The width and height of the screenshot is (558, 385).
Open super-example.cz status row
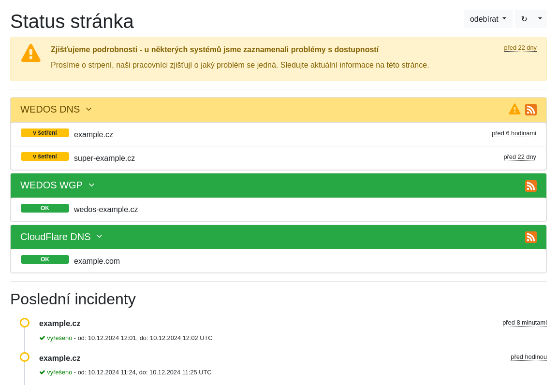click(x=104, y=158)
